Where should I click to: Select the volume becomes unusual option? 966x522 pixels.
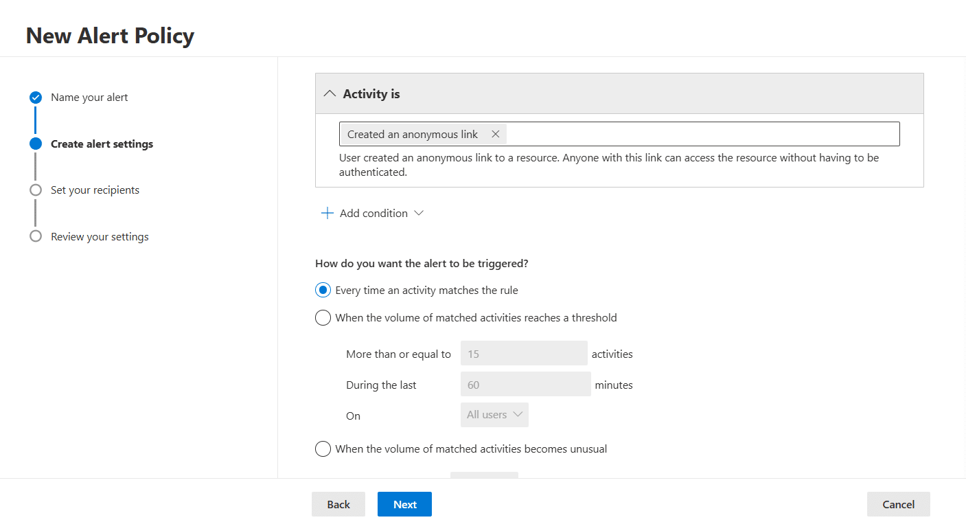[323, 449]
